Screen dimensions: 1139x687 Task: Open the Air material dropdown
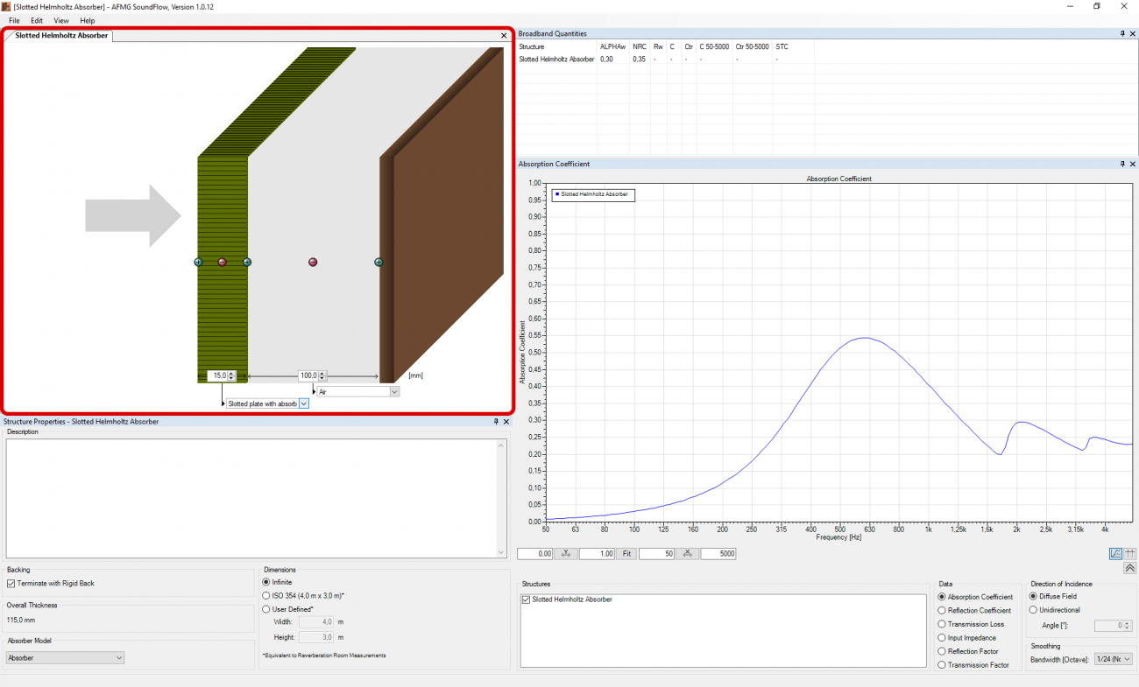[x=357, y=392]
